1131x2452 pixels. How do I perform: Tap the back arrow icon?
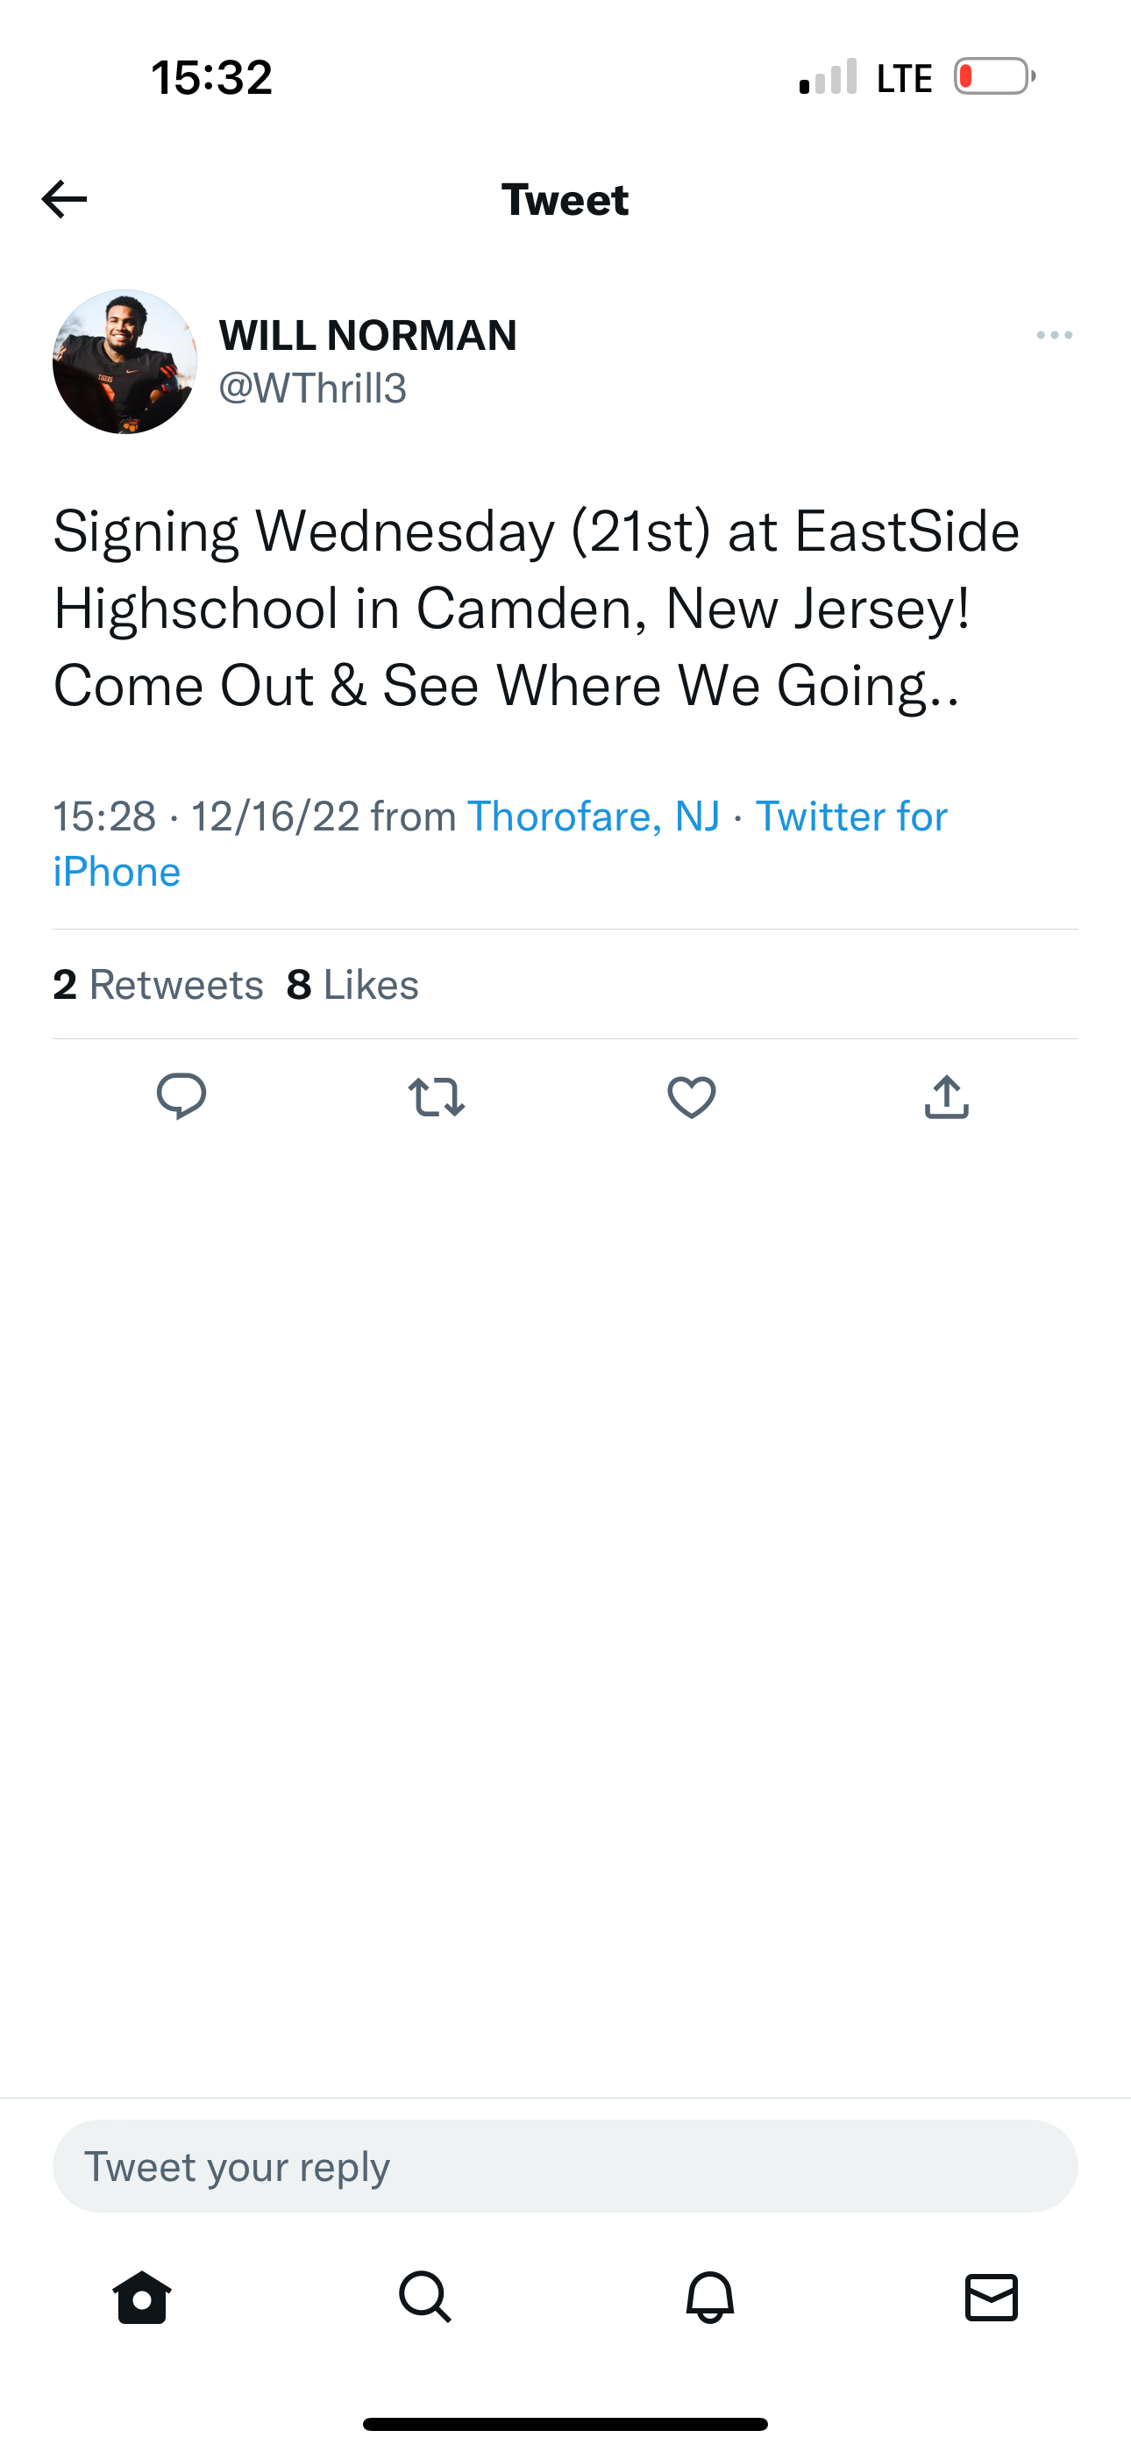pyautogui.click(x=64, y=199)
